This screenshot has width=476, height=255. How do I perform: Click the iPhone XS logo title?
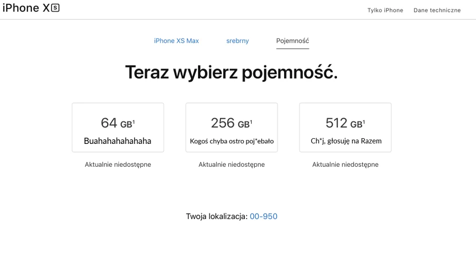tap(31, 8)
